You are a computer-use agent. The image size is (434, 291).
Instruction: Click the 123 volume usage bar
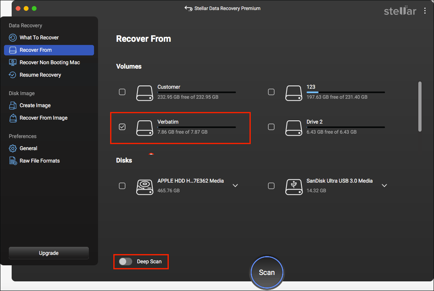346,92
